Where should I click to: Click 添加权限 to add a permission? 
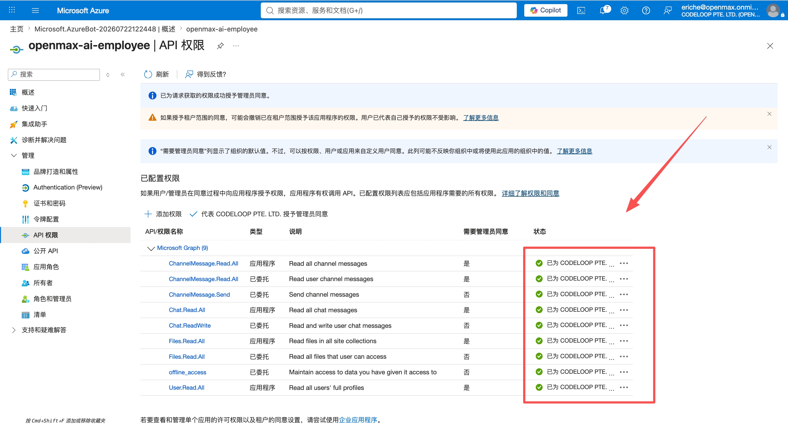[x=163, y=214]
